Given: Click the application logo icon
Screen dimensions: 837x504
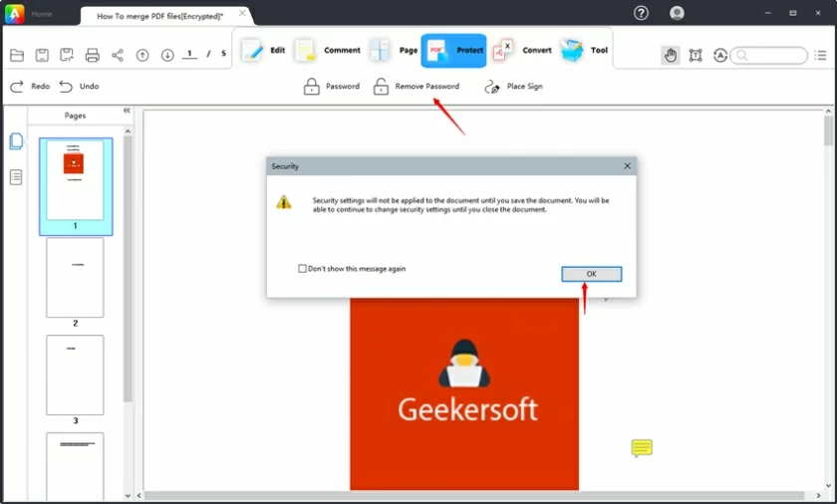Looking at the screenshot, I should (x=14, y=13).
